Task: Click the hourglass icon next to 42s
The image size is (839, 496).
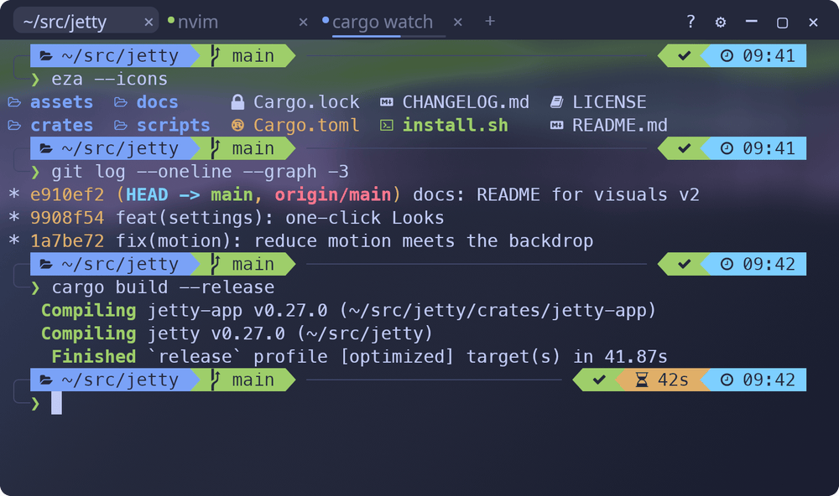Action: (x=642, y=380)
